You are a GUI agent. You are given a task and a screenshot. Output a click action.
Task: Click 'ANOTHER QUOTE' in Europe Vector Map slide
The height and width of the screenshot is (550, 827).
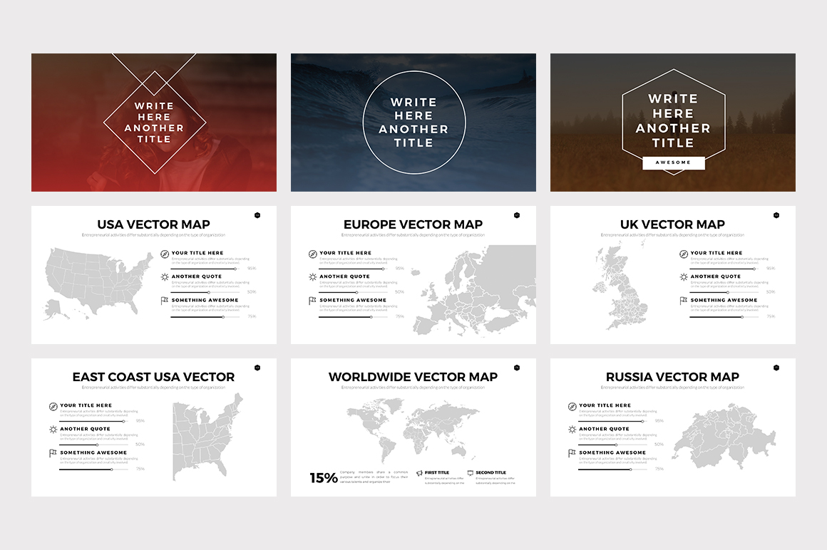tap(344, 276)
